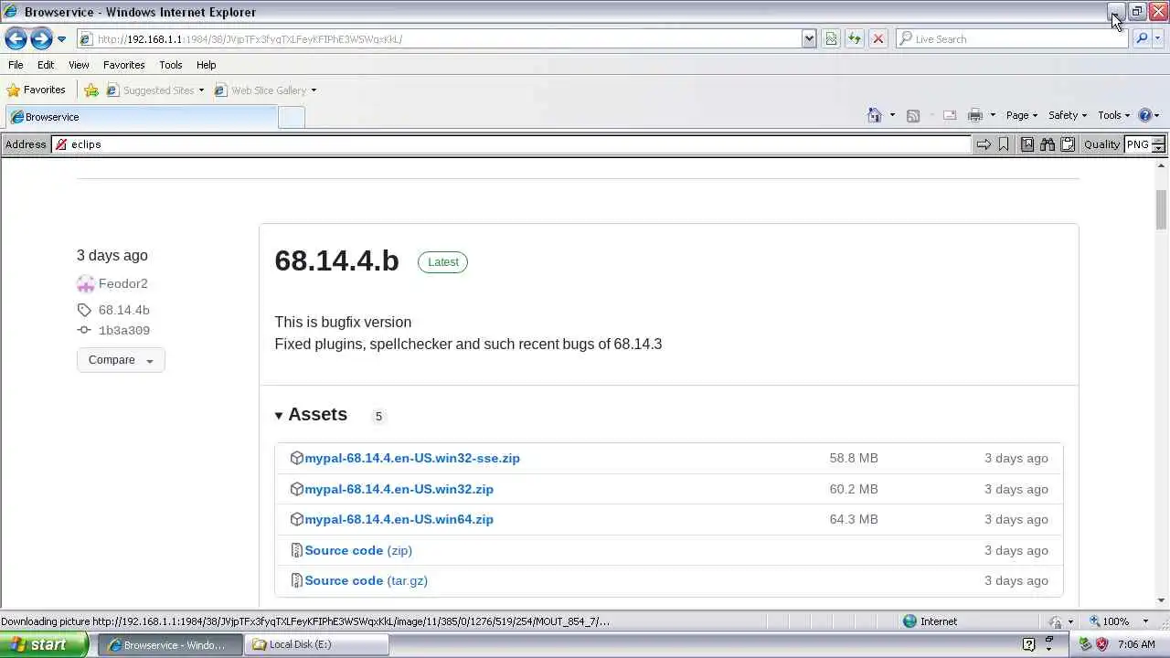This screenshot has height=658, width=1170.
Task: Go forward with the IE Forward arrow
Action: [40, 38]
